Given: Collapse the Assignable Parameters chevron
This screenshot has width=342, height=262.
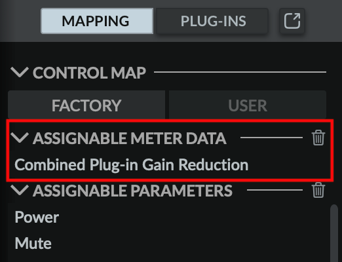Looking at the screenshot, I should 20,190.
